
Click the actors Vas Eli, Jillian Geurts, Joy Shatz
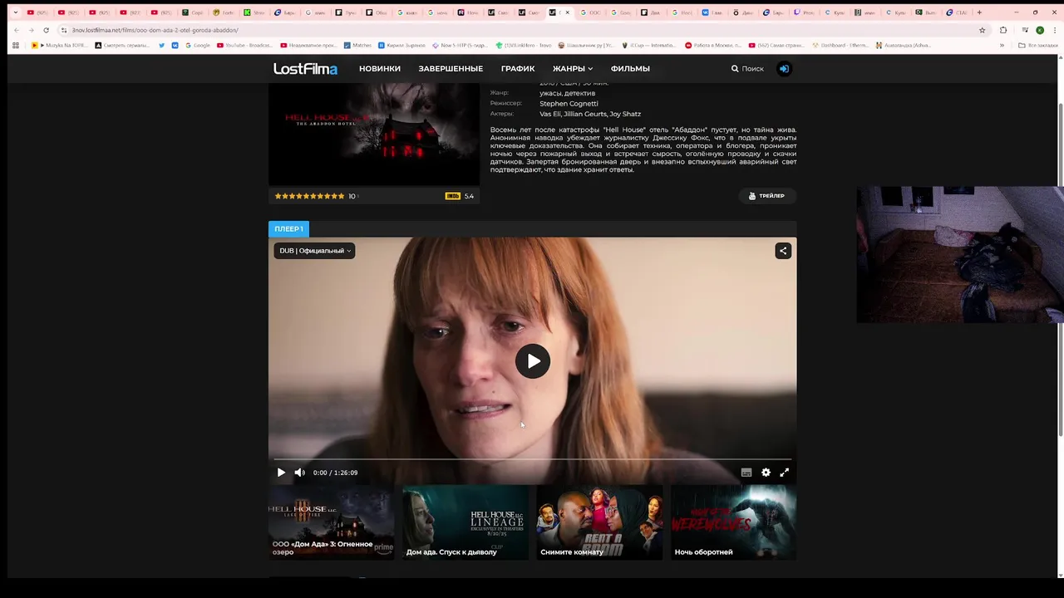click(x=590, y=114)
